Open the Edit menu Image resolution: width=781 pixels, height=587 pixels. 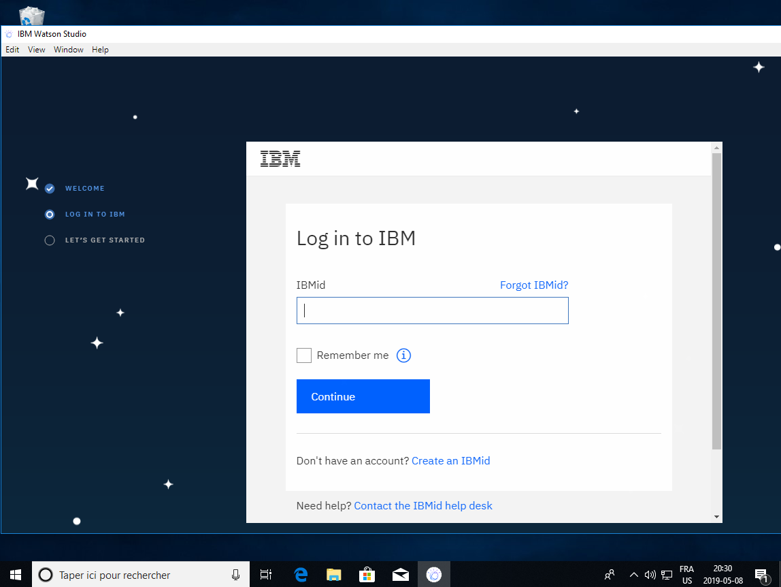tap(12, 50)
